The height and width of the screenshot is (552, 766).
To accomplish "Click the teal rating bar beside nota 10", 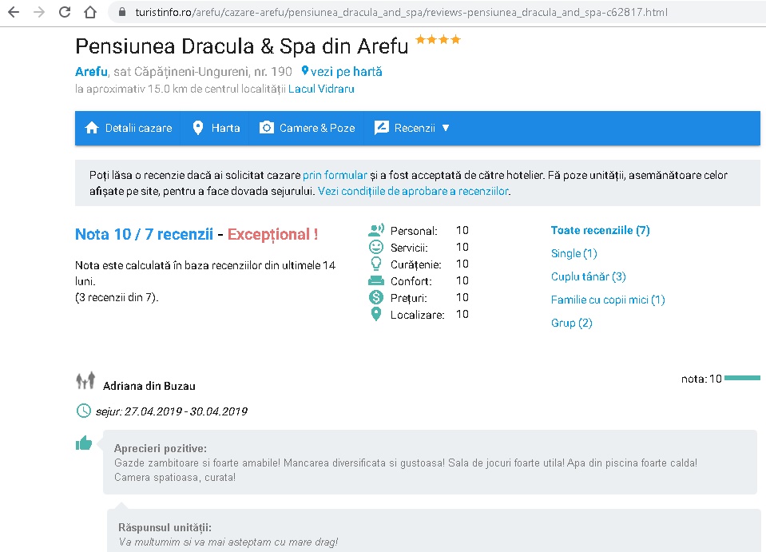I will (x=742, y=378).
